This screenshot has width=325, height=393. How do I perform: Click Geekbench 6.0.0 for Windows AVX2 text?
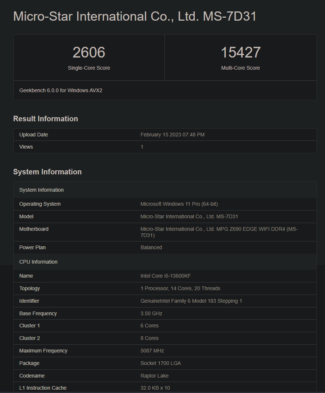pyautogui.click(x=61, y=90)
